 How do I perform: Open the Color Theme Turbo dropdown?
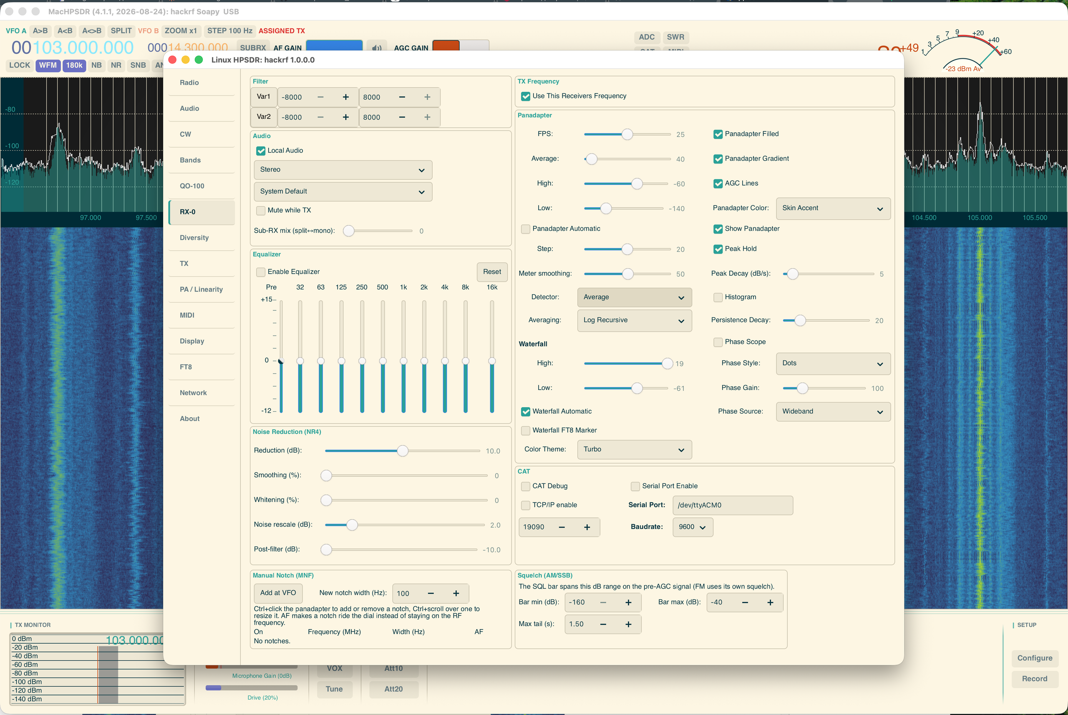[634, 450]
